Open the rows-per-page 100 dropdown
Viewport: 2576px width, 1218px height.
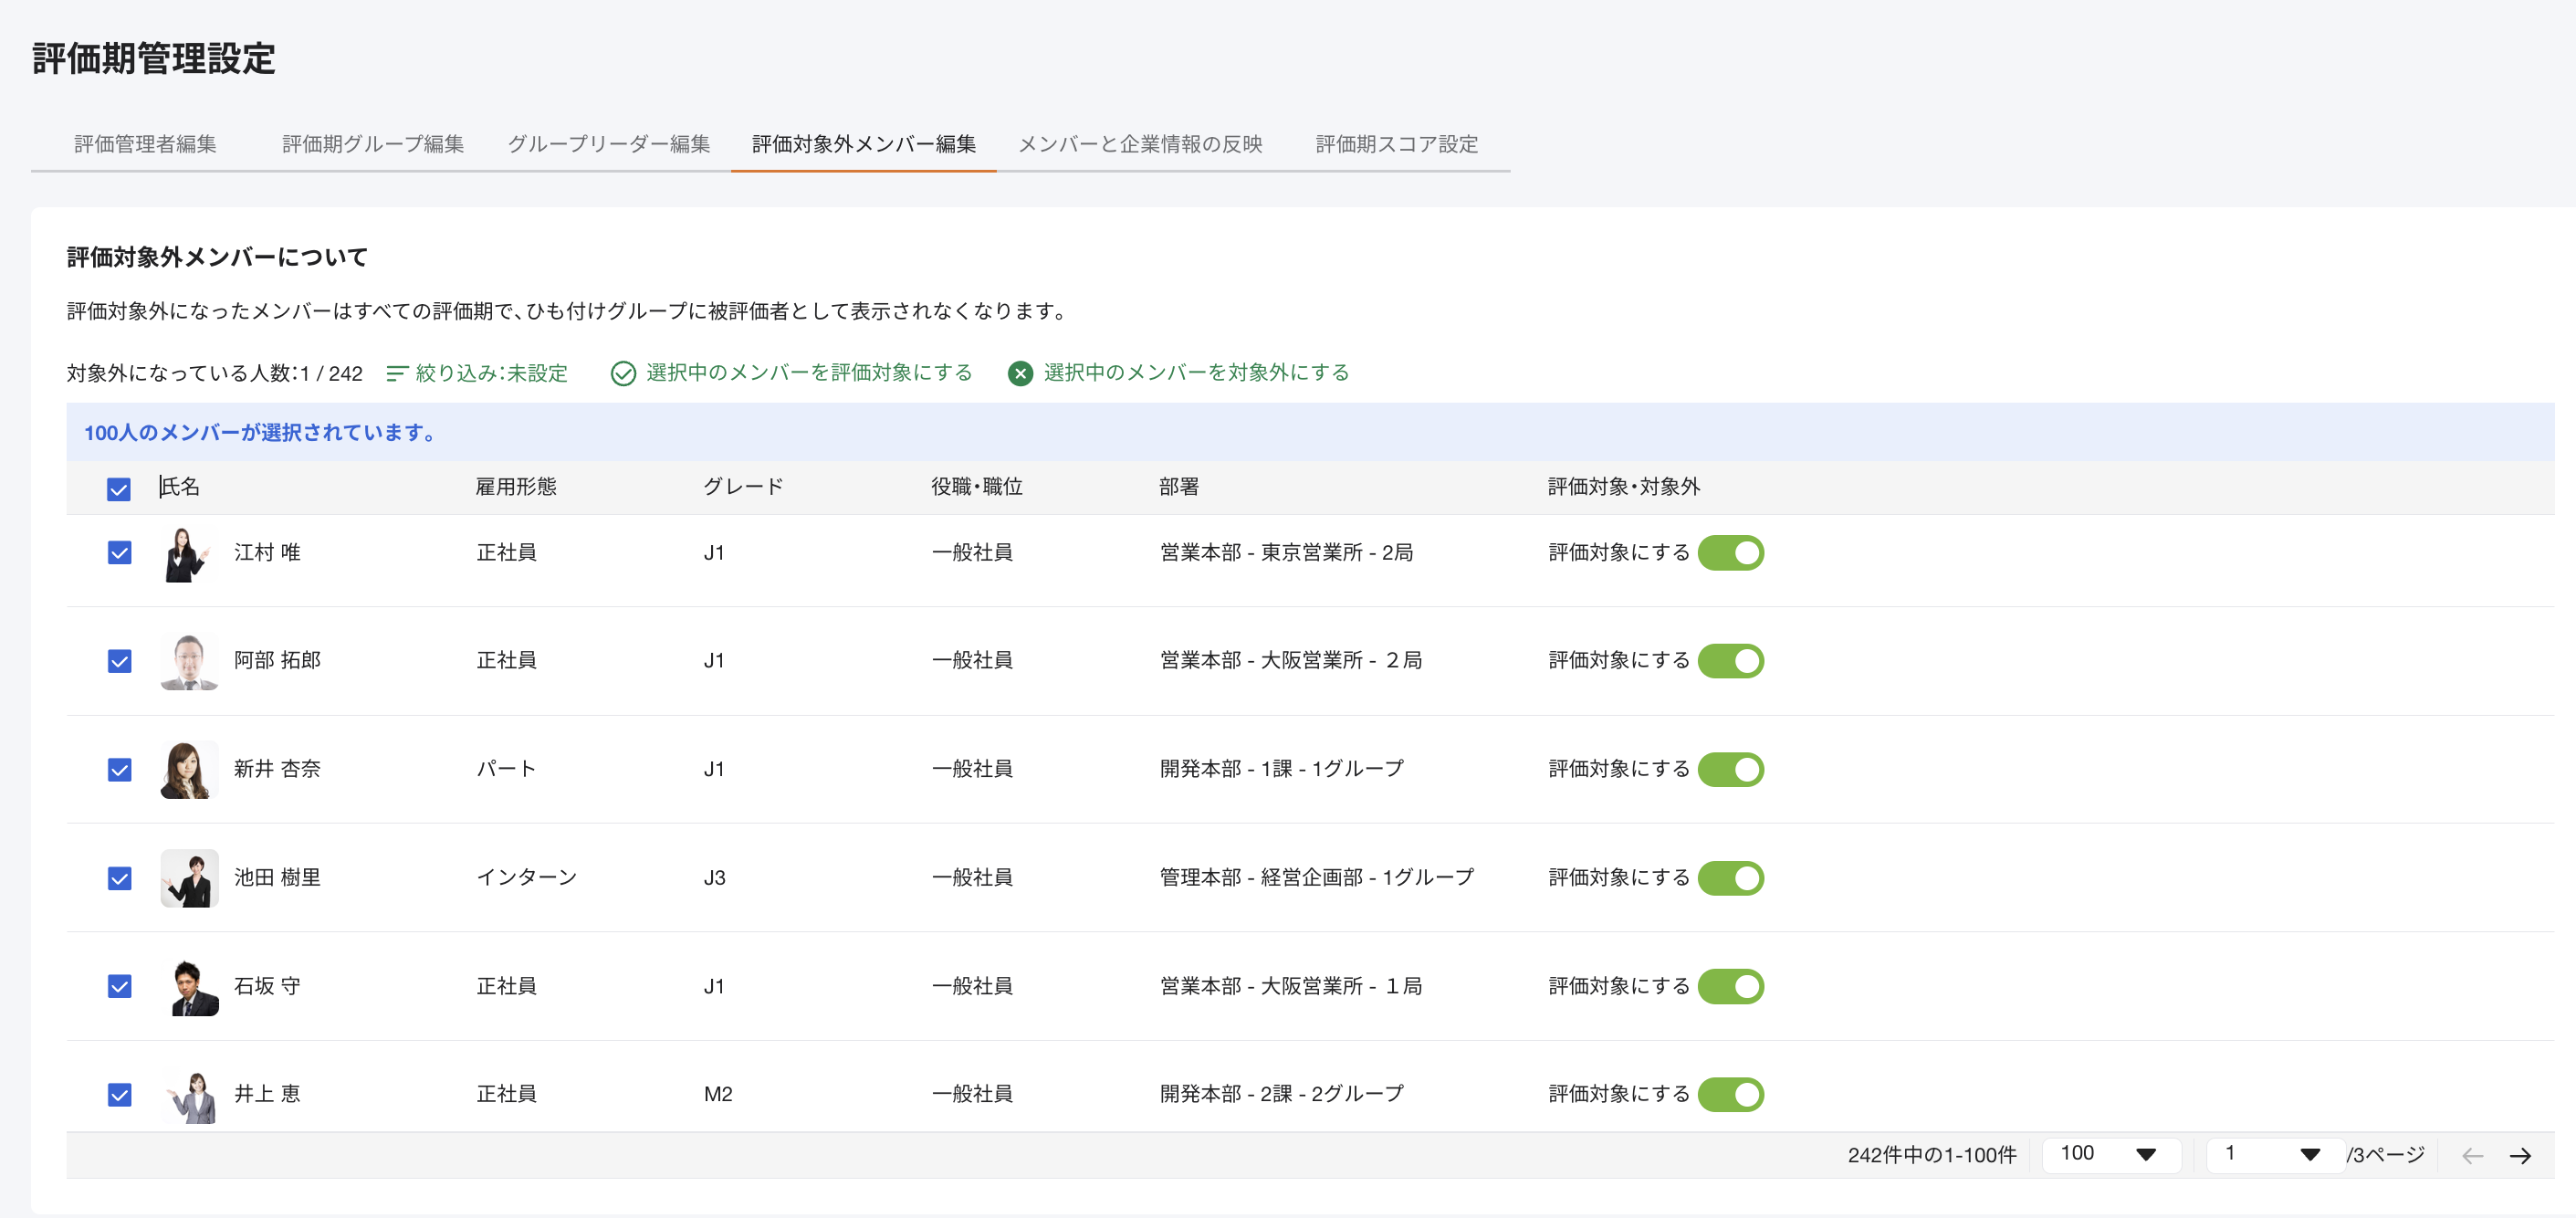click(2110, 1154)
